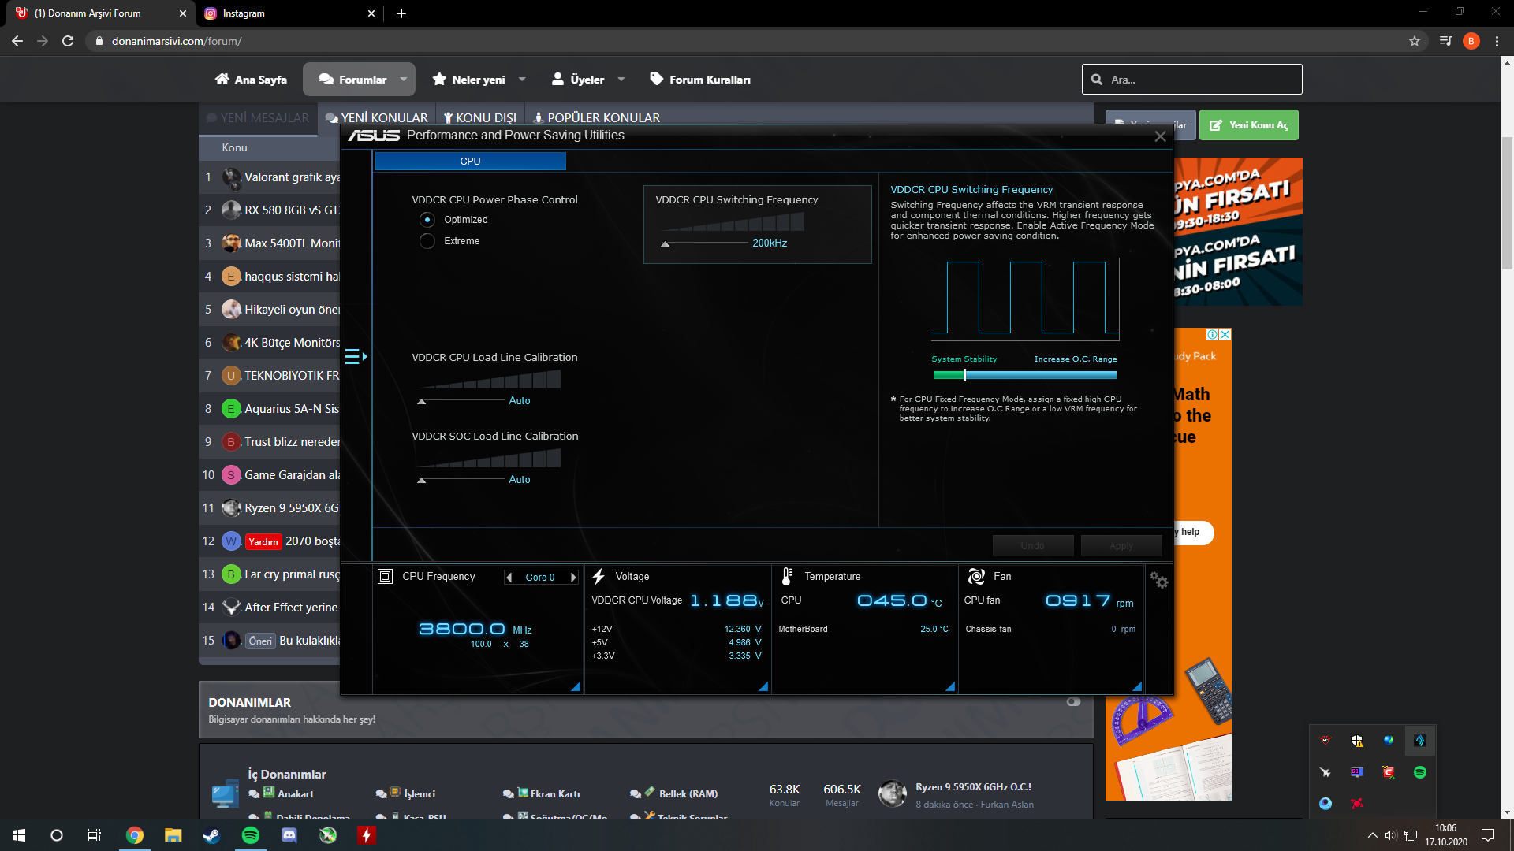1514x851 pixels.
Task: Select the CPU tab in ASUS utility
Action: 471,162
